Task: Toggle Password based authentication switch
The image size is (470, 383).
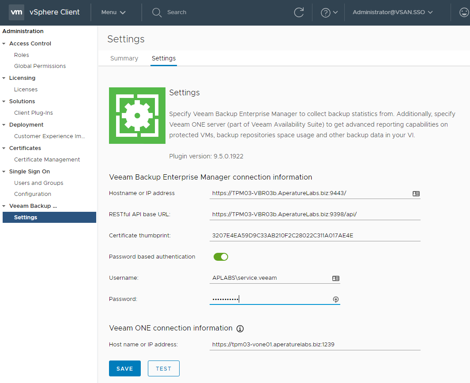Action: (x=221, y=257)
